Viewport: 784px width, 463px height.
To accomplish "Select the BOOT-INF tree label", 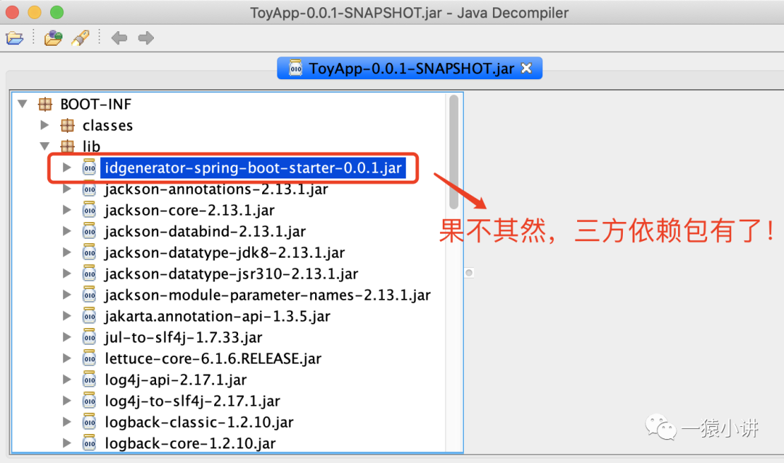I will (96, 104).
